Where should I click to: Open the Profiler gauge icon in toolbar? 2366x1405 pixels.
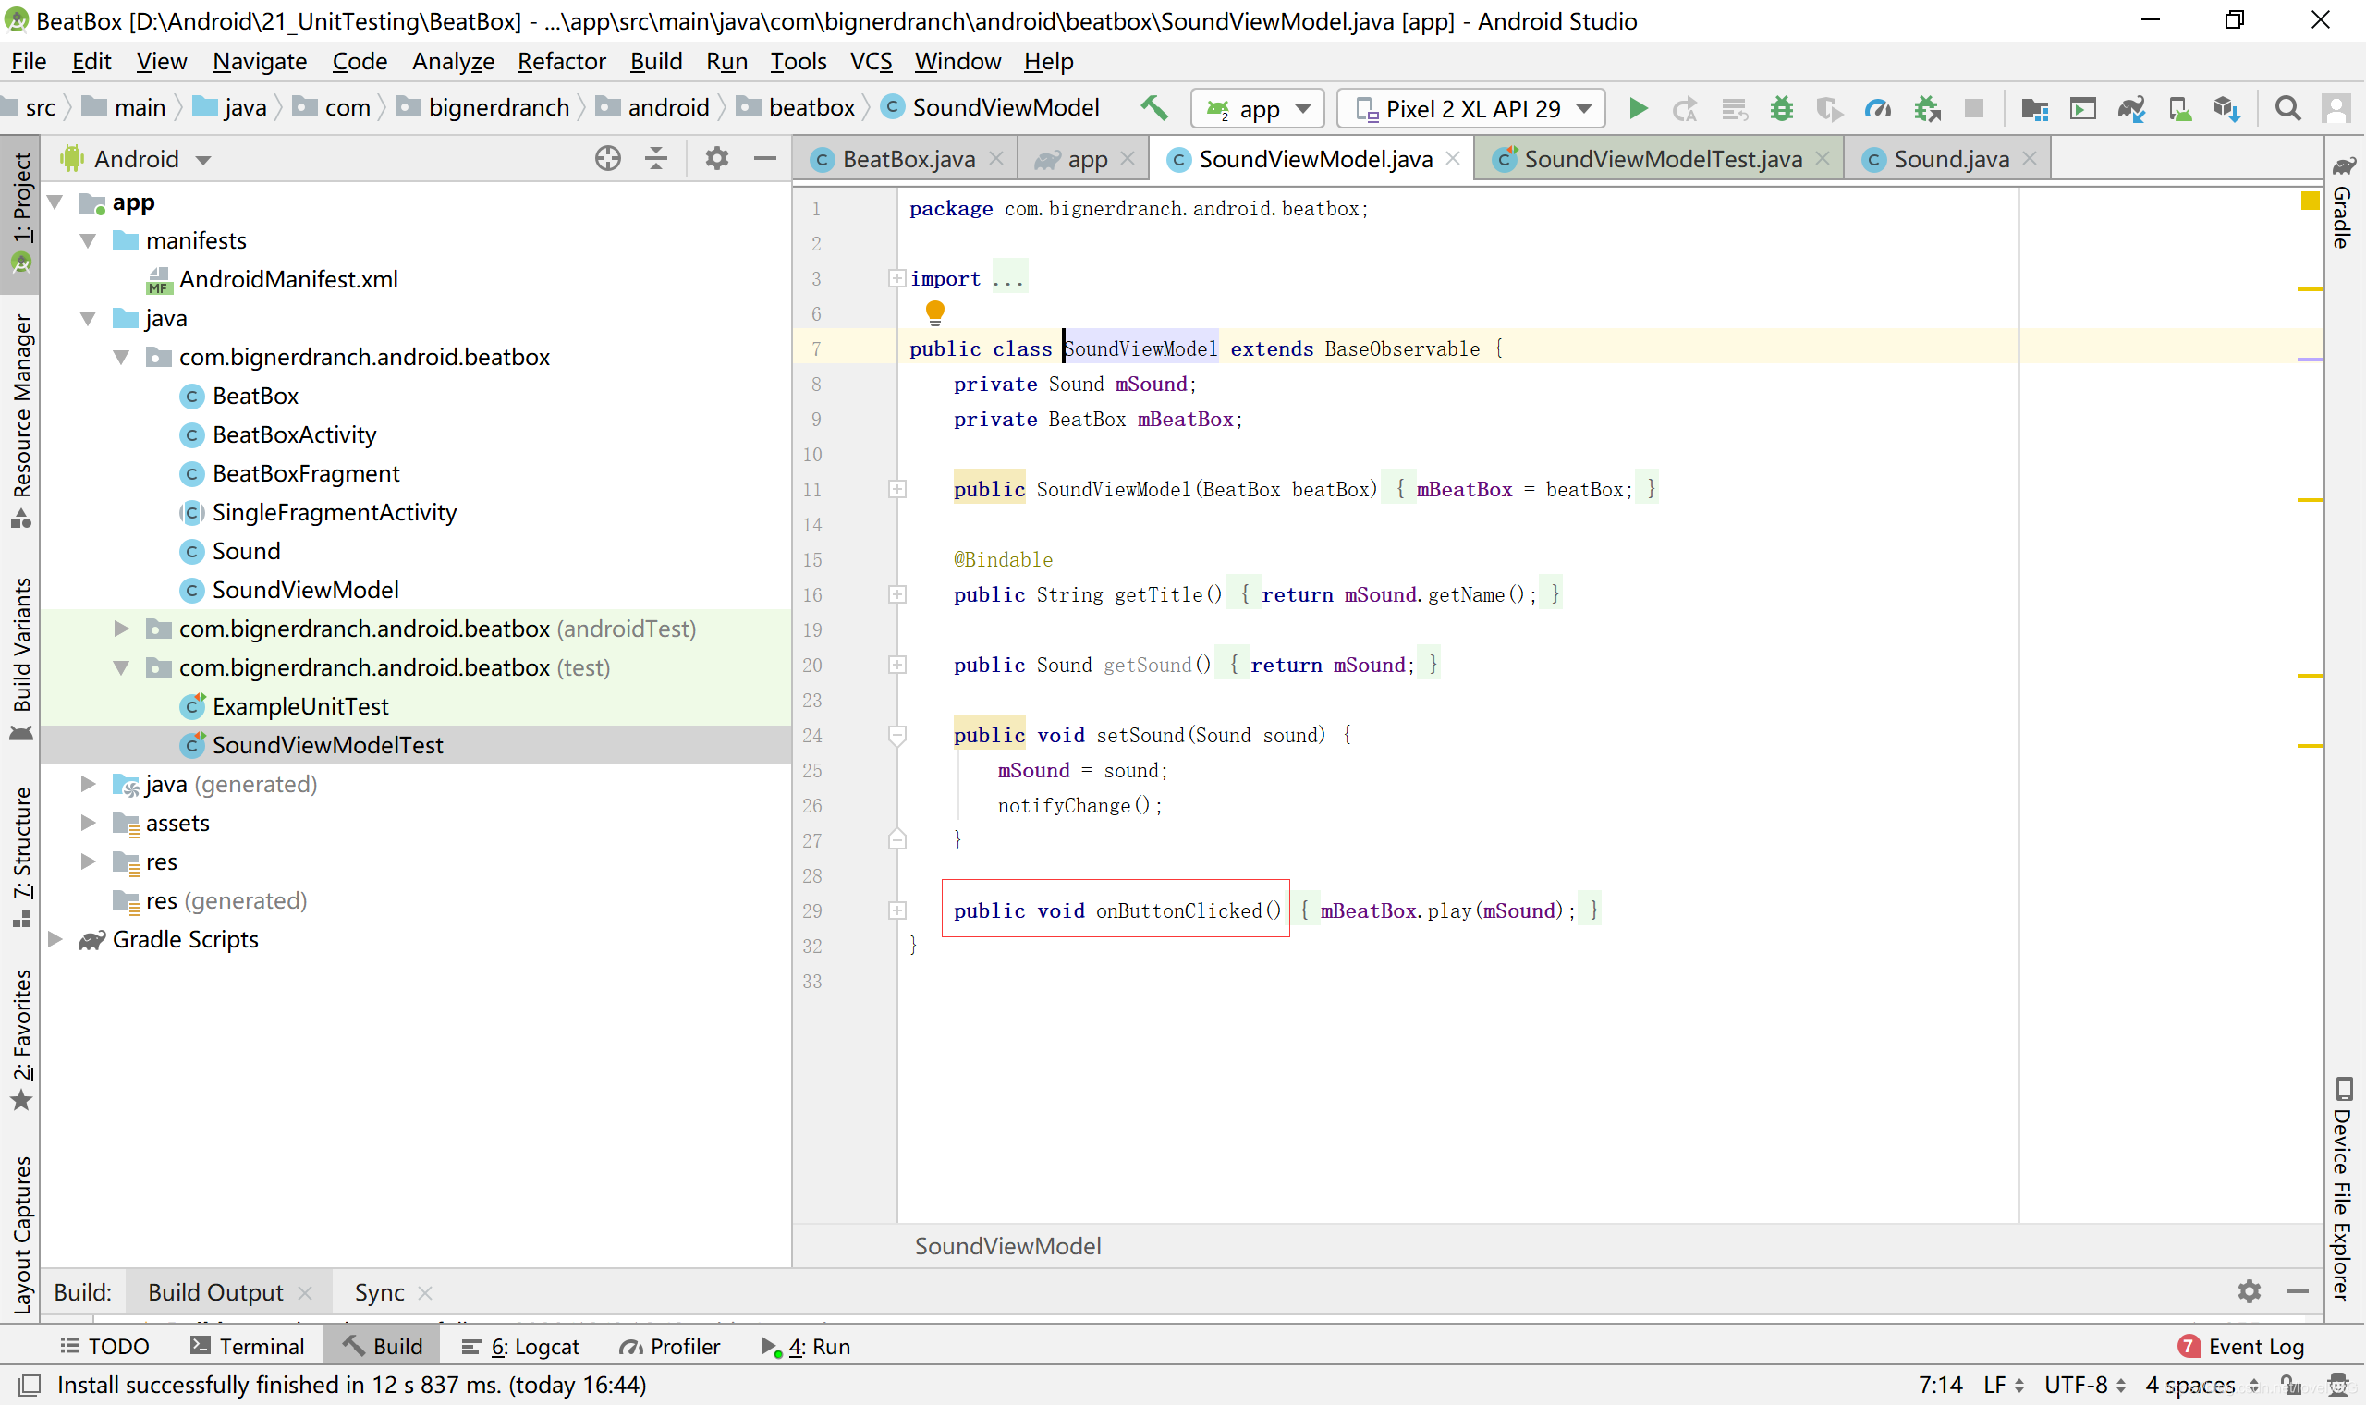point(1878,109)
